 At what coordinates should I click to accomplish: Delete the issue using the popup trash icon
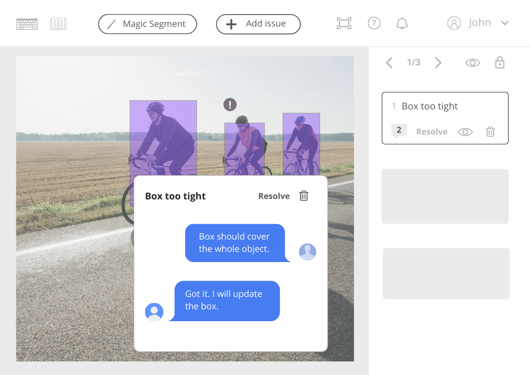[x=303, y=196]
